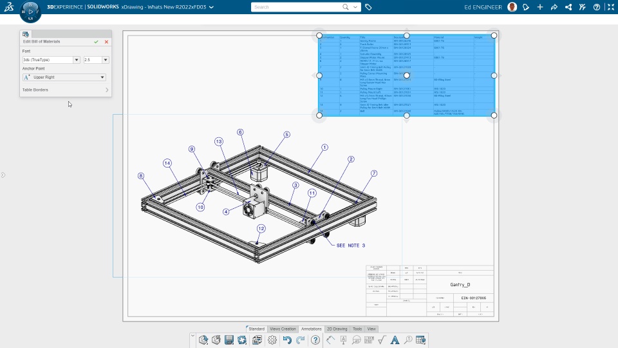
Task: Open the Anchor Point Upper Right dropdown
Action: point(64,77)
